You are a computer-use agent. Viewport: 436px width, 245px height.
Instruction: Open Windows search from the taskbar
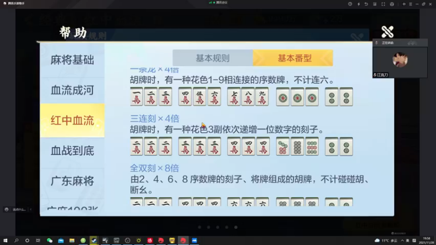[16, 241]
